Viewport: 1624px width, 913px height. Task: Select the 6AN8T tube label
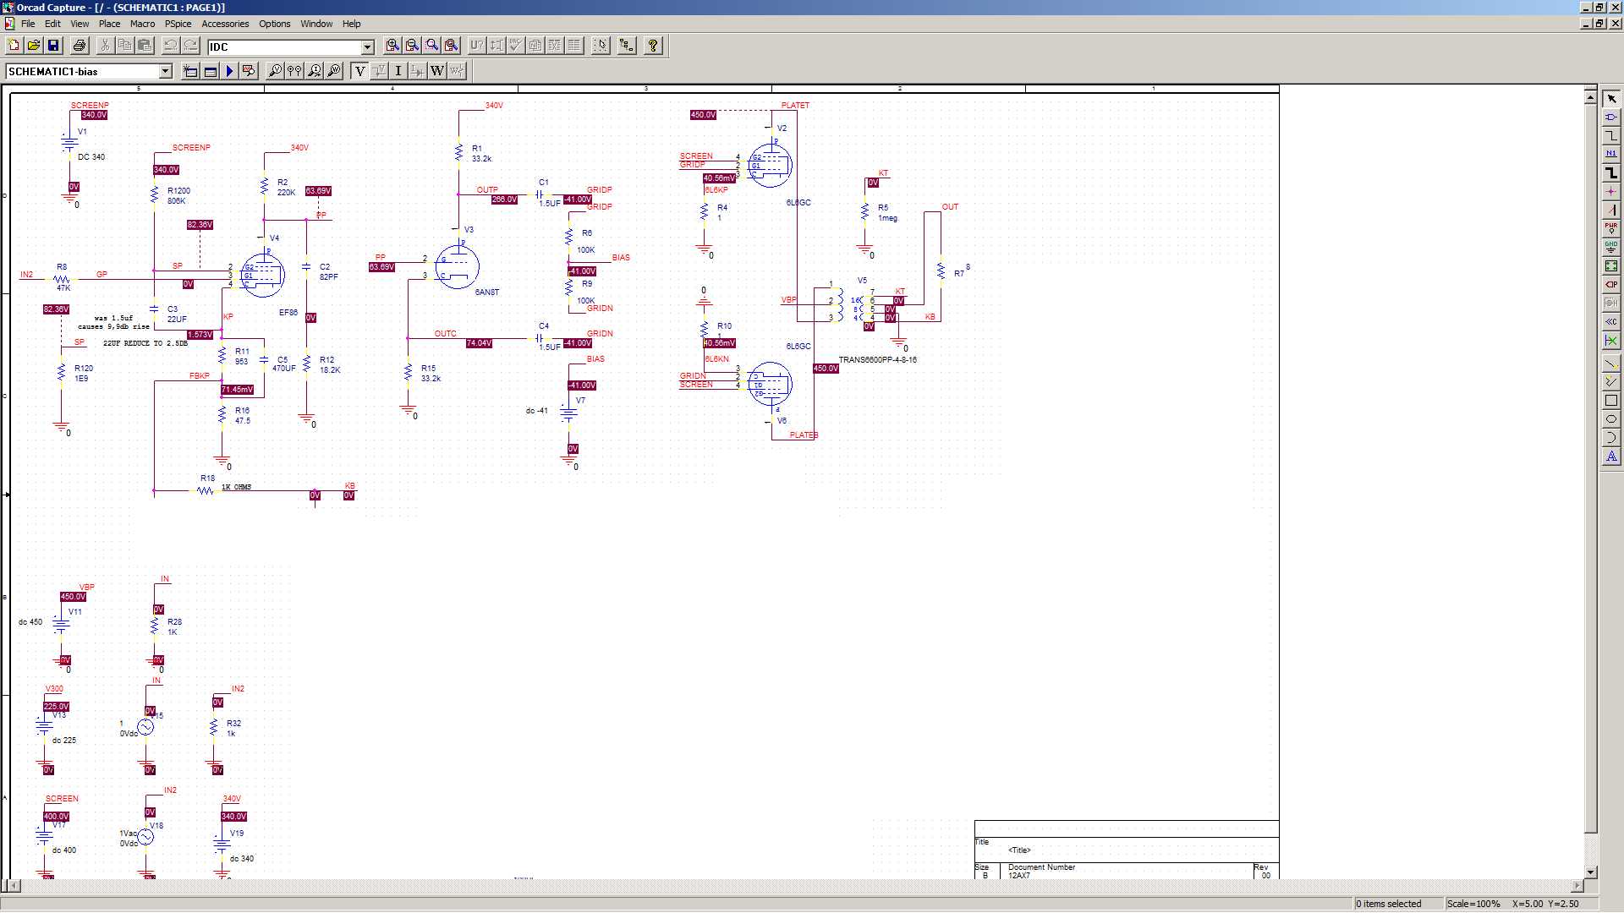point(486,292)
